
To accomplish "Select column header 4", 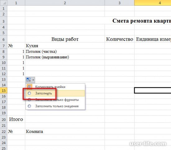I will [153, 3].
